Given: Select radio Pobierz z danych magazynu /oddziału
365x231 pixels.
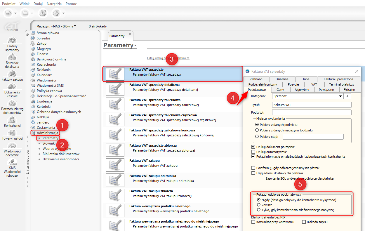Looking at the screenshot, I should coord(257,130).
